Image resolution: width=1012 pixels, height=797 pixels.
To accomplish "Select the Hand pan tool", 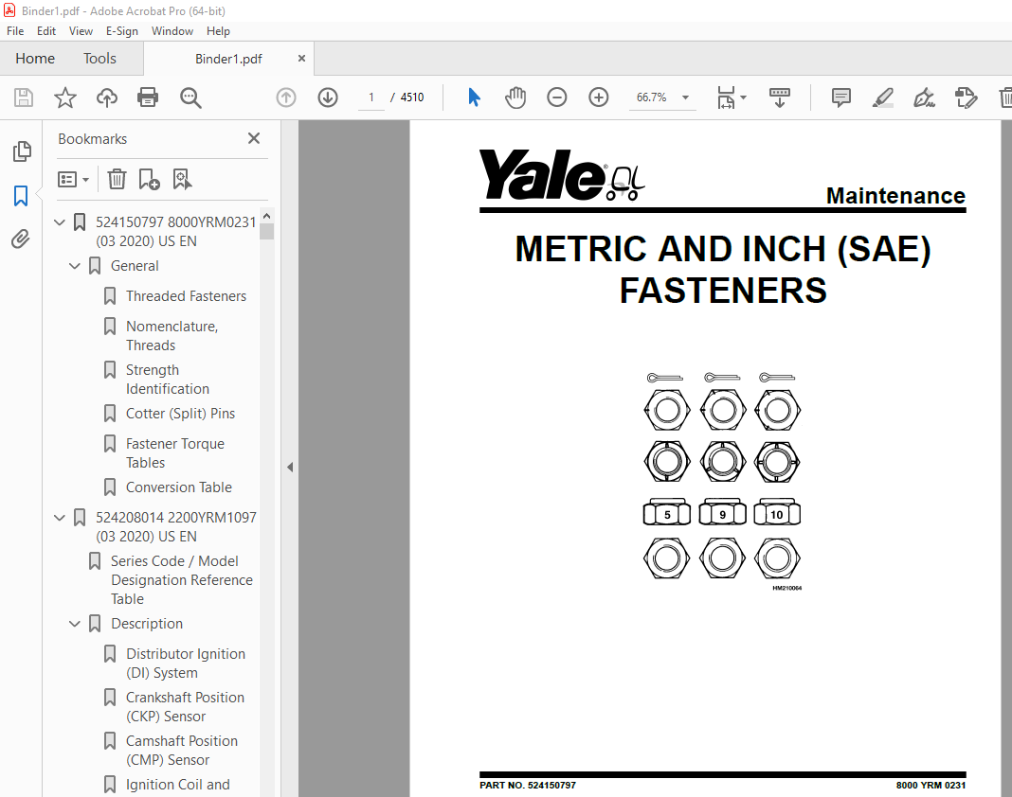I will click(515, 97).
